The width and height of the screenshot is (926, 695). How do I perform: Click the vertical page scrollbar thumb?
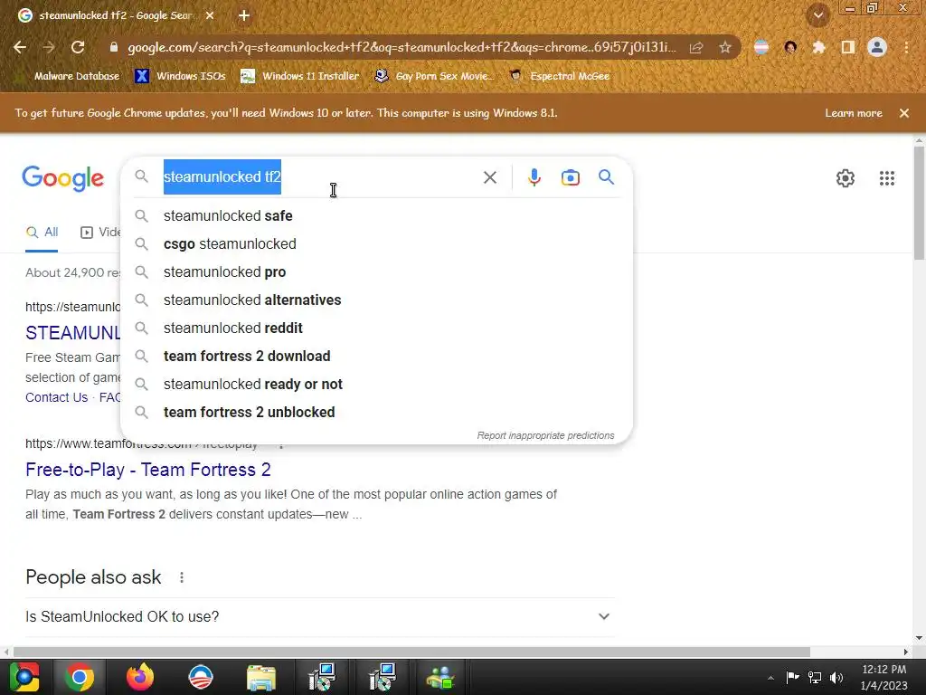point(919,202)
